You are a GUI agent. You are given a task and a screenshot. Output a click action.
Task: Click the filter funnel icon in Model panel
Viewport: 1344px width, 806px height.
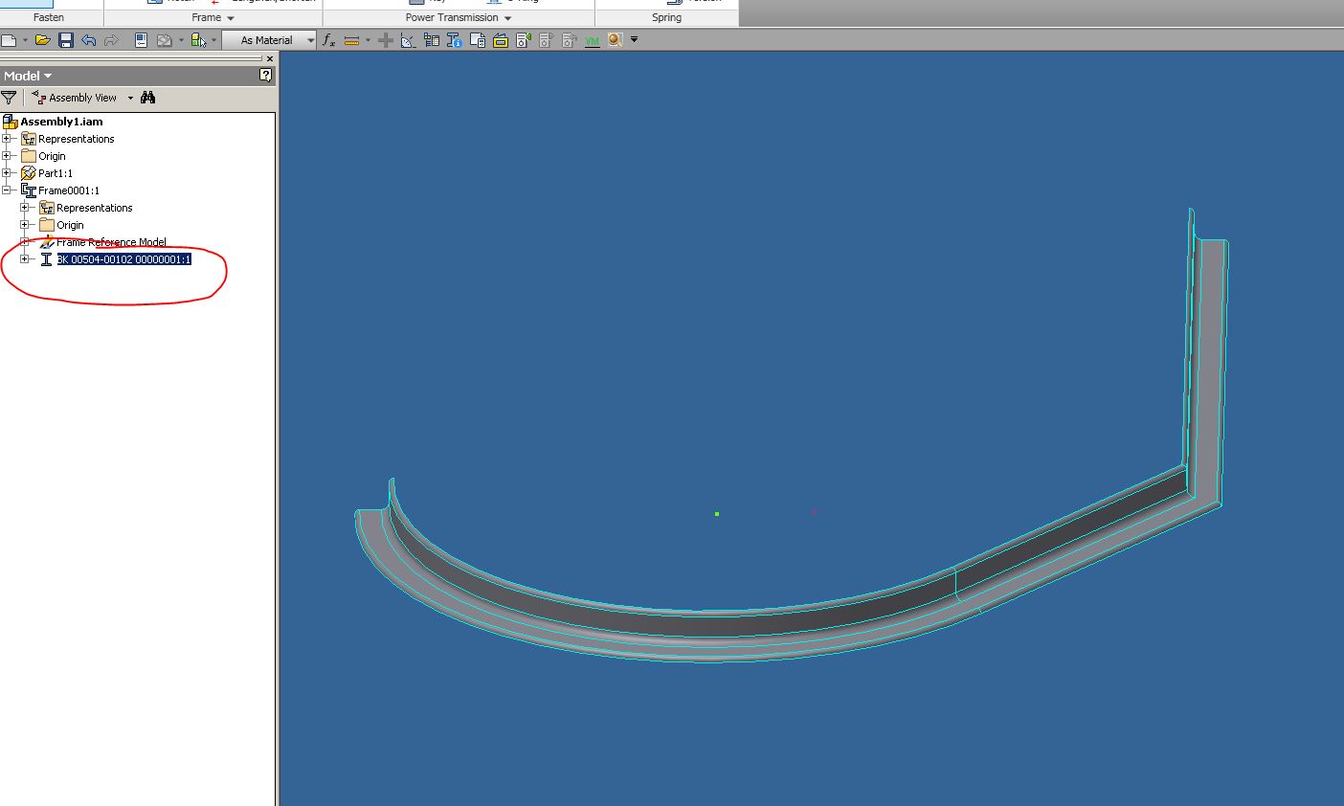pyautogui.click(x=9, y=97)
